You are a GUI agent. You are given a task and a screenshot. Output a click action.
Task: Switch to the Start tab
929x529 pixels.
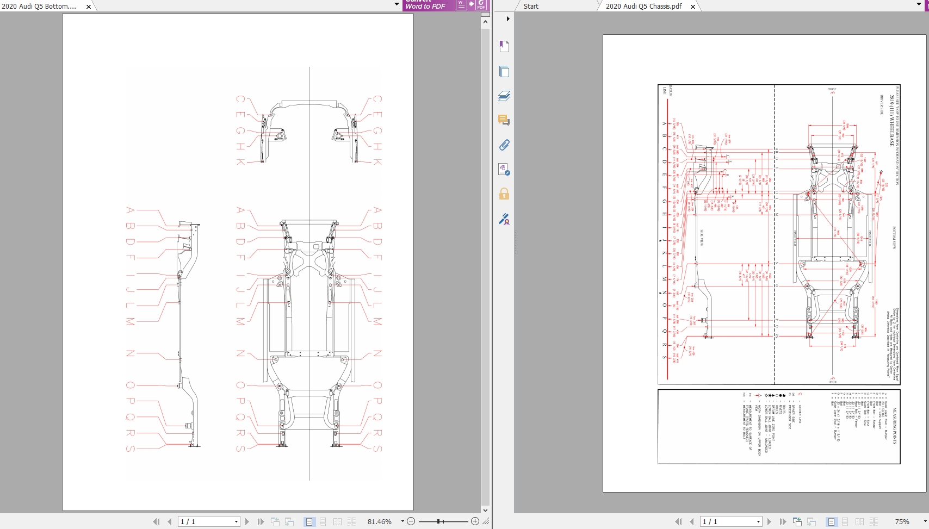[x=531, y=7]
